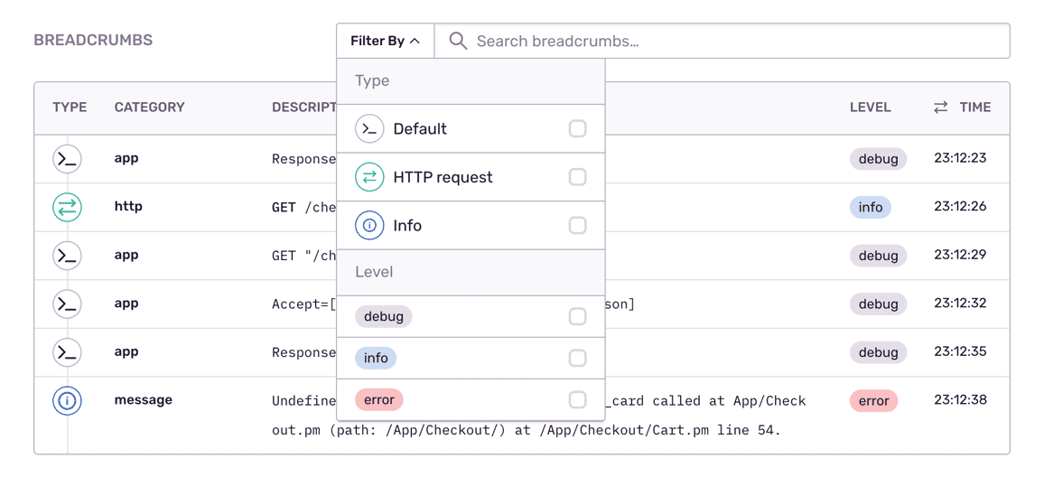This screenshot has height=477, width=1044.
Task: Click the magnifier icon in the search bar
Action: [x=458, y=42]
